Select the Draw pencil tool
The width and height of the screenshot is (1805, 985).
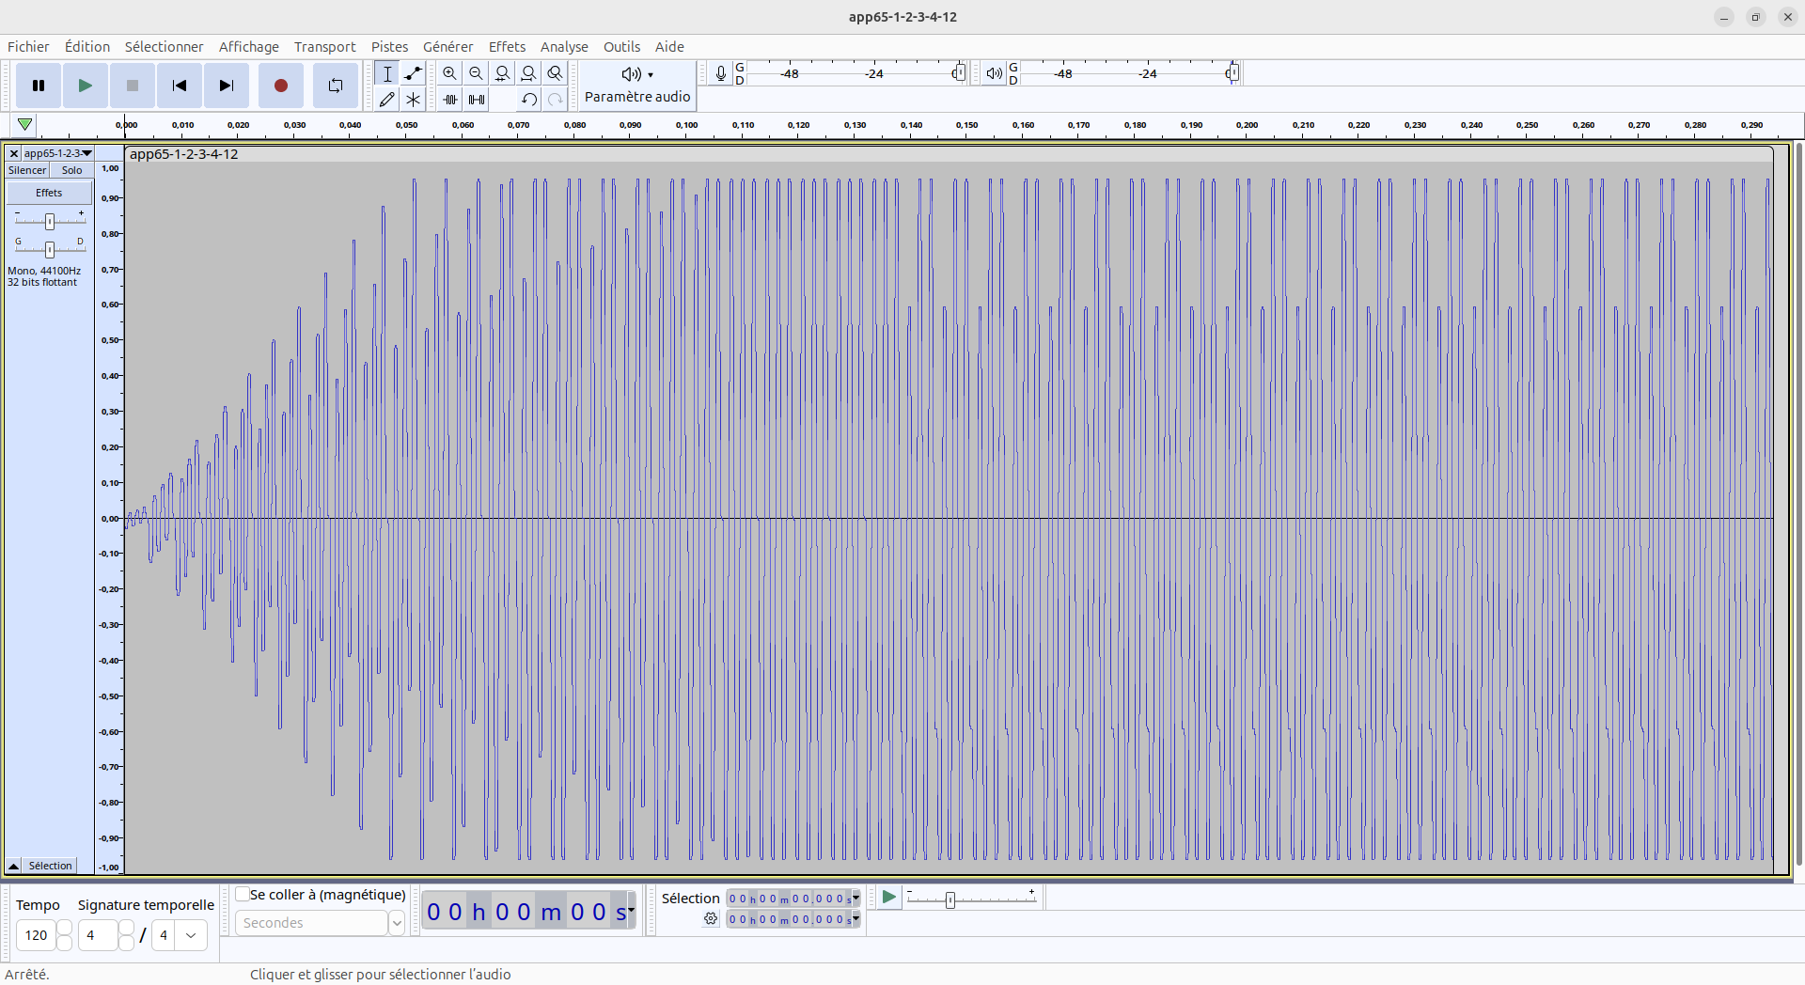[x=386, y=99]
